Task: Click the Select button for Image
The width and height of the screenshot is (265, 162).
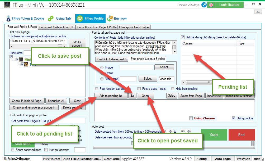Action: (164, 67)
